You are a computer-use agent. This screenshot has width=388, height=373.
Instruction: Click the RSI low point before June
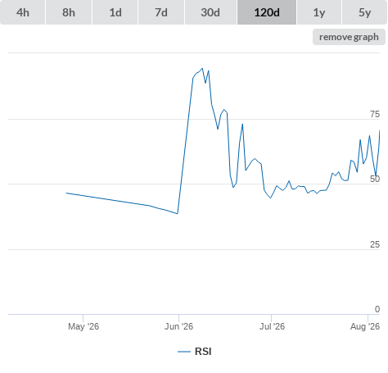178,214
